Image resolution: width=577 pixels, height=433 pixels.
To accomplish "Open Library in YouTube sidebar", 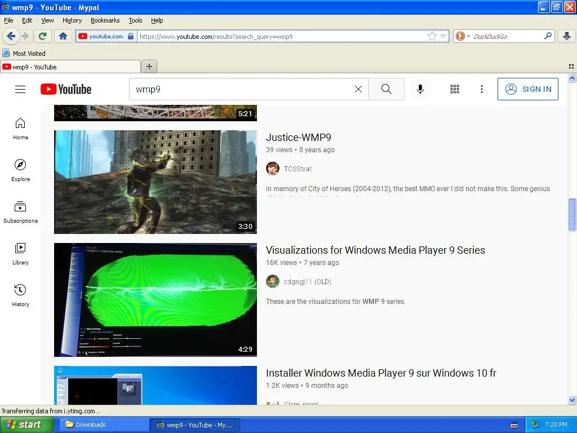I will pos(20,254).
